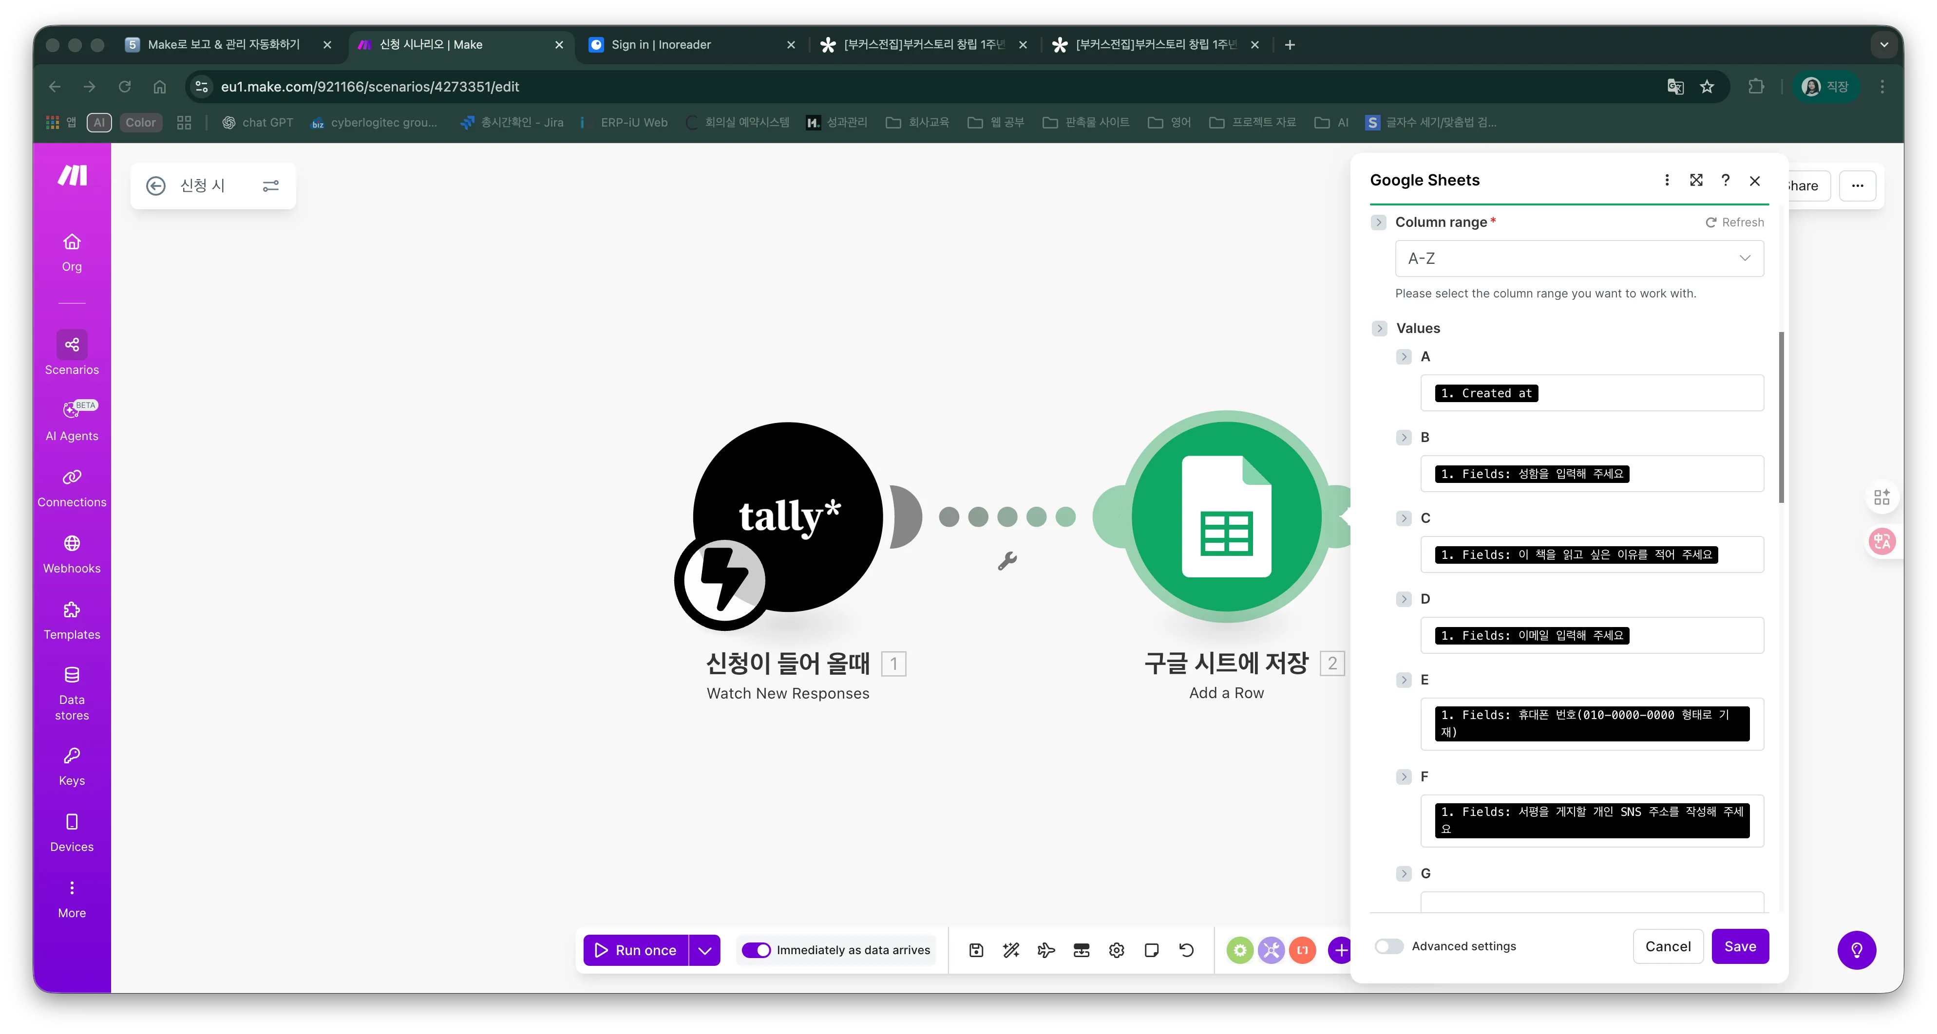The image size is (1937, 1034).
Task: Open the Webhooks section in sidebar
Action: click(x=72, y=554)
